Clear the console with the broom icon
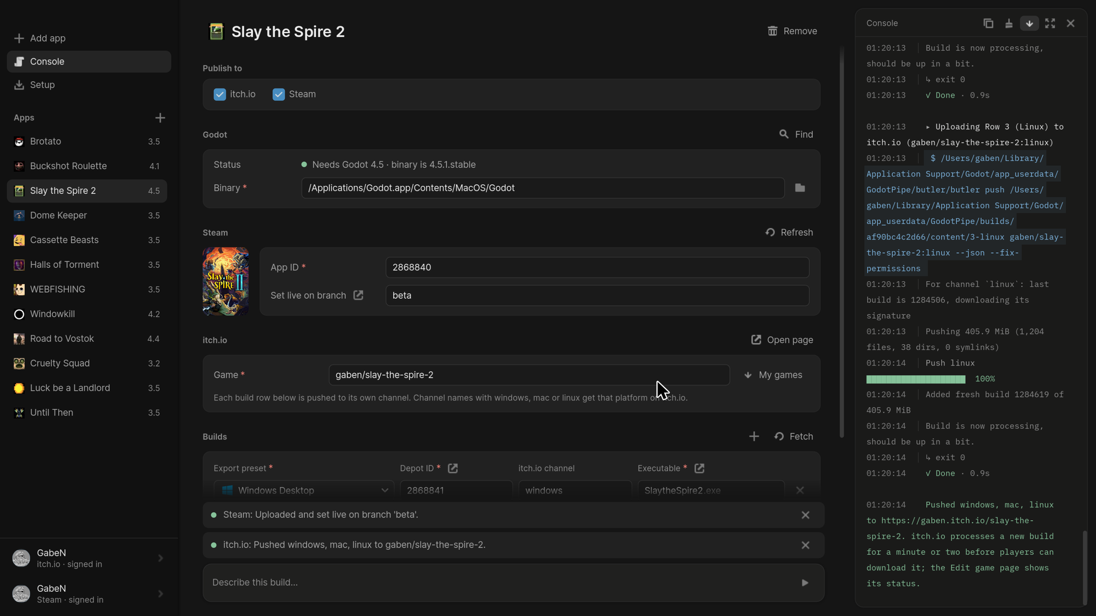This screenshot has width=1096, height=616. [1009, 23]
